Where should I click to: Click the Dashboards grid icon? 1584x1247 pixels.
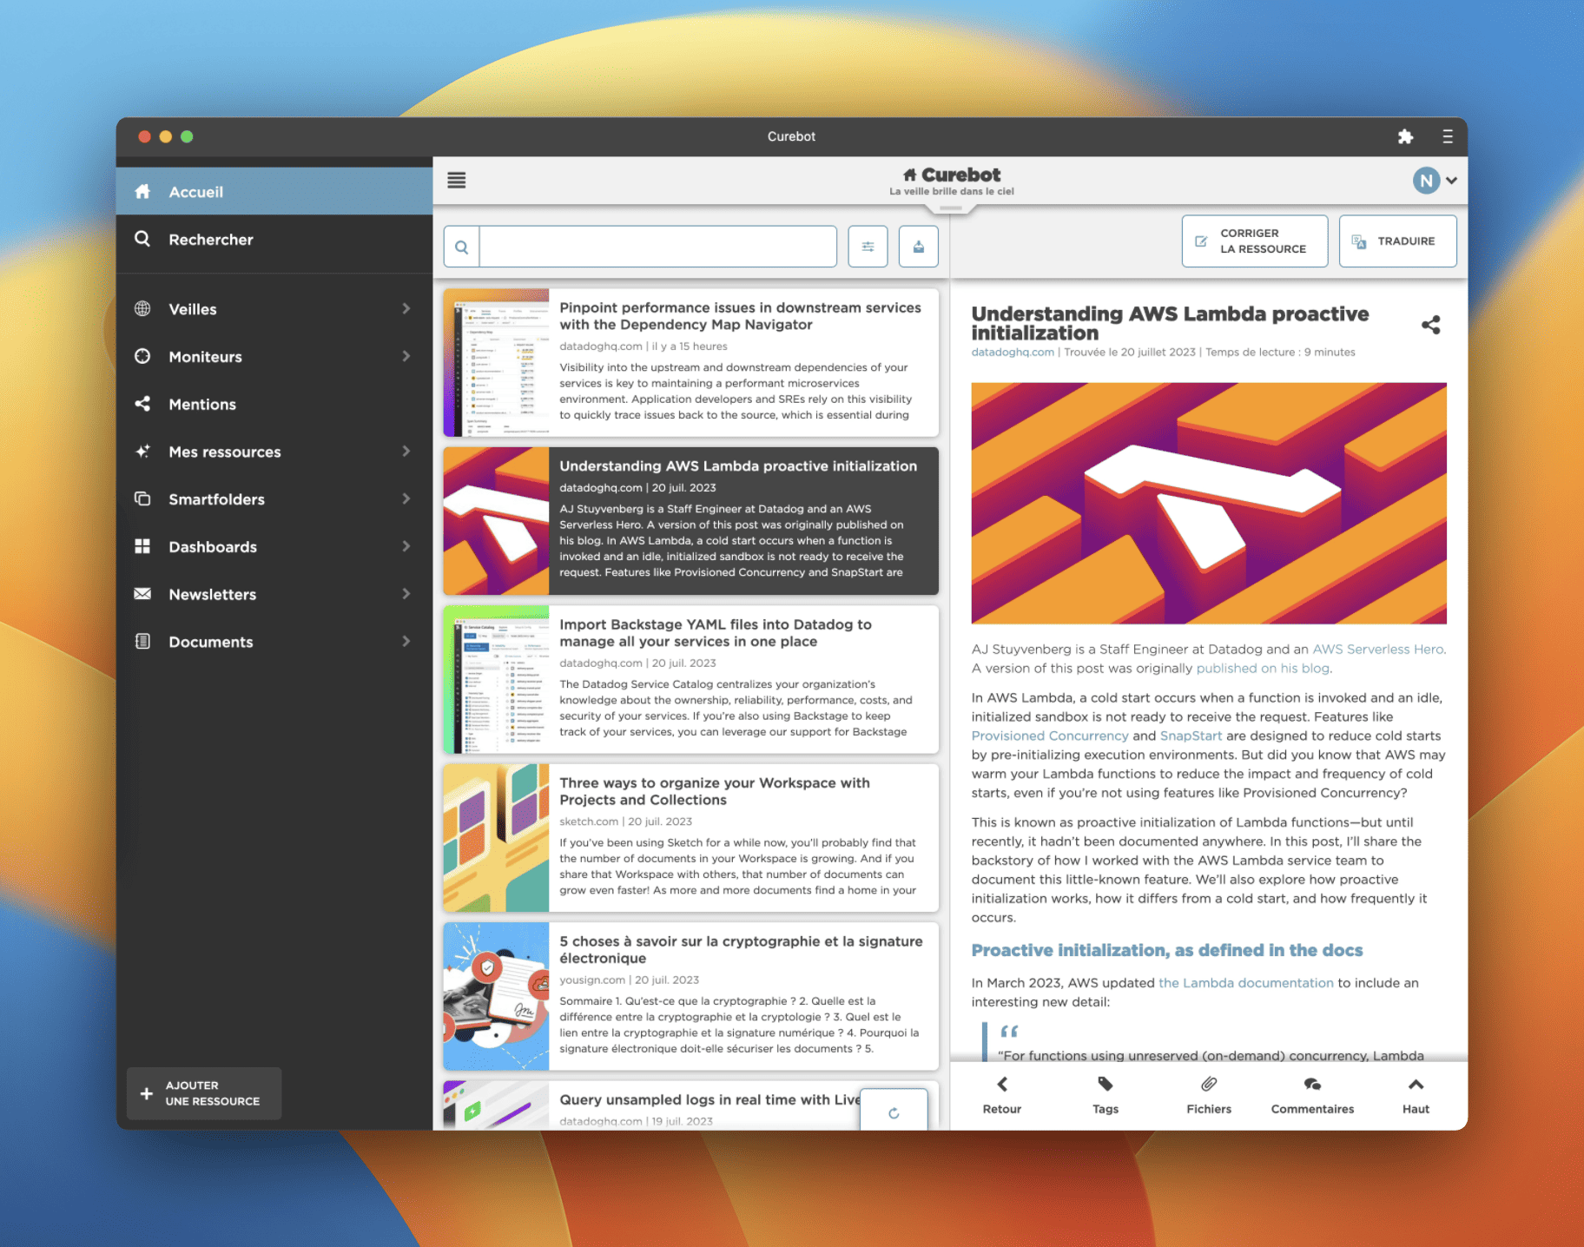(x=142, y=546)
